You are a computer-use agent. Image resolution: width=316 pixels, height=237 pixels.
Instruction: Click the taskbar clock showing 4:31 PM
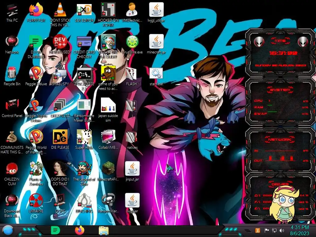click(x=299, y=230)
